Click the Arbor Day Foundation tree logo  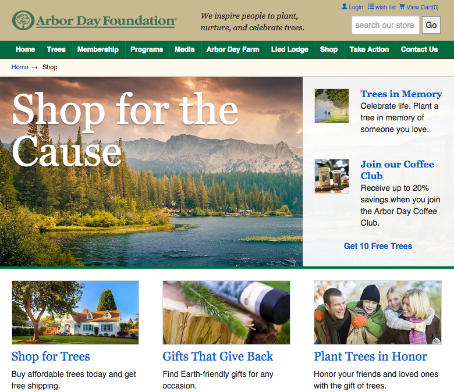point(23,20)
